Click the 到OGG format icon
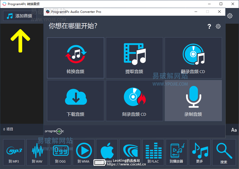 tap(60, 152)
